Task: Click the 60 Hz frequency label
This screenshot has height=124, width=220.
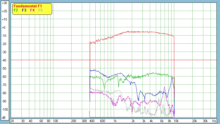Action: [x=41, y=121]
